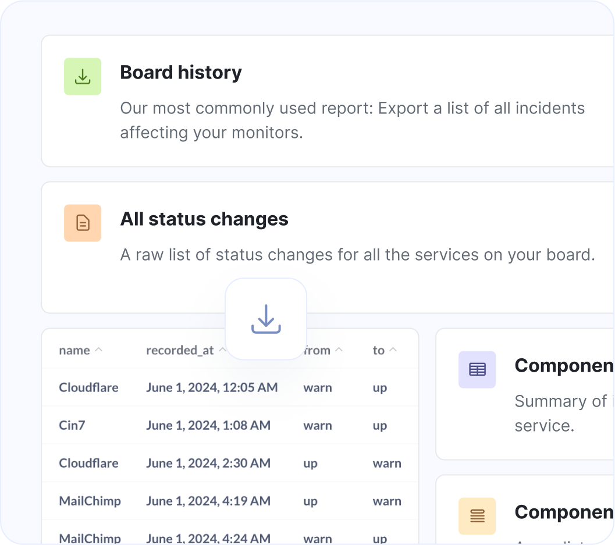Open the Board history report
The height and width of the screenshot is (545, 615).
180,72
